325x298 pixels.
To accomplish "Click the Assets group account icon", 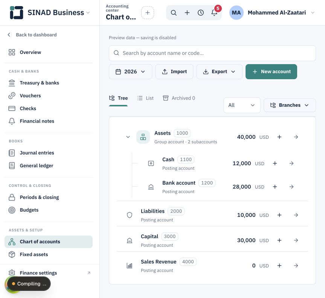I will pos(143,137).
